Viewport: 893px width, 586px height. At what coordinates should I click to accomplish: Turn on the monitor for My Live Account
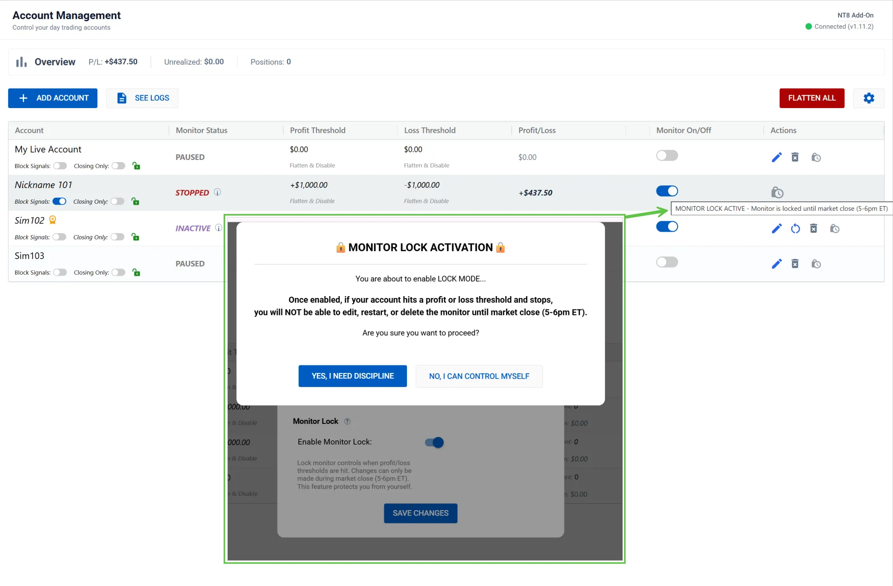coord(667,155)
